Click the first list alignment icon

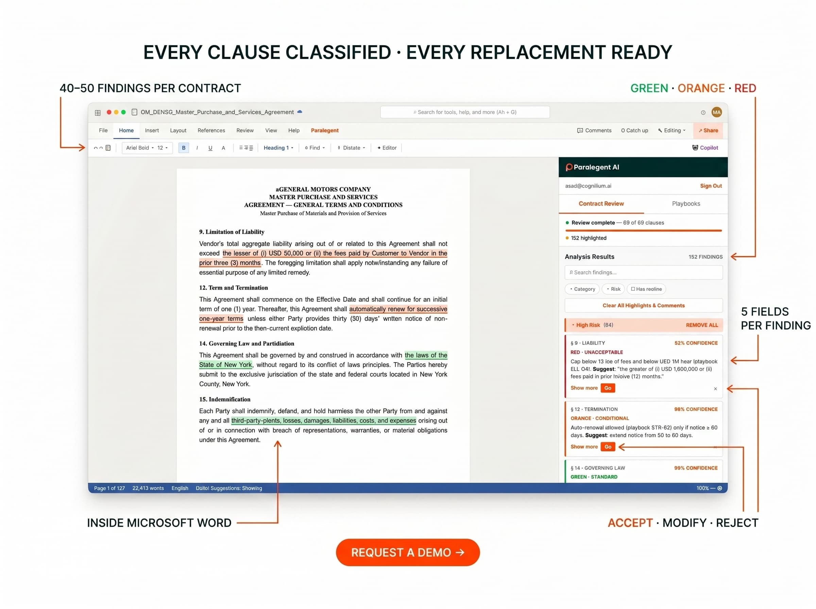tap(241, 148)
